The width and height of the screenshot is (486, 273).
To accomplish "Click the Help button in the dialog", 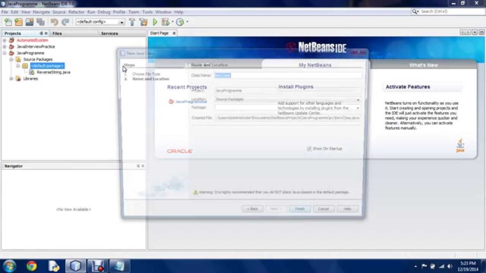I will coord(347,209).
